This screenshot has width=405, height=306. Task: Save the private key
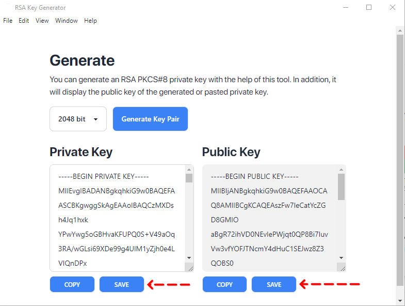pos(122,284)
